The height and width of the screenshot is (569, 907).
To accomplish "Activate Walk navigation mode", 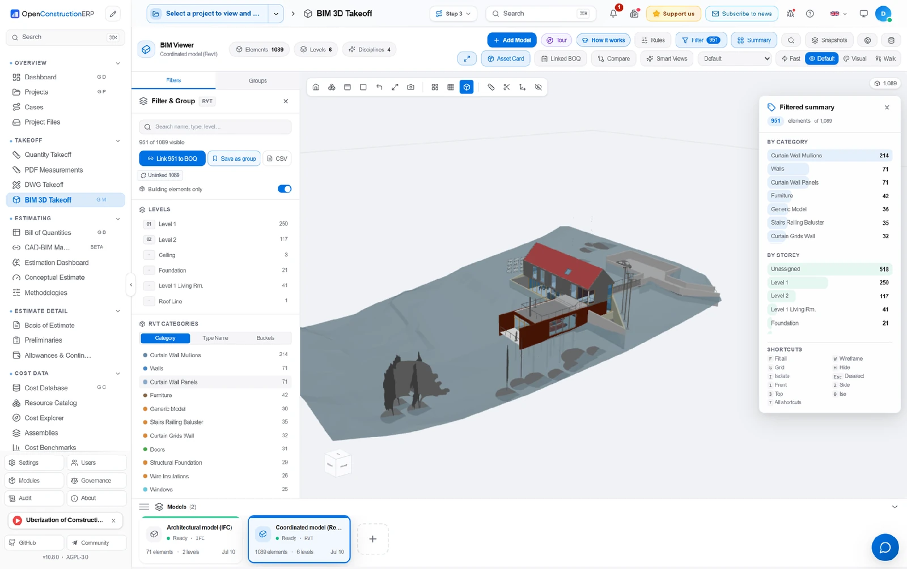I will click(885, 58).
